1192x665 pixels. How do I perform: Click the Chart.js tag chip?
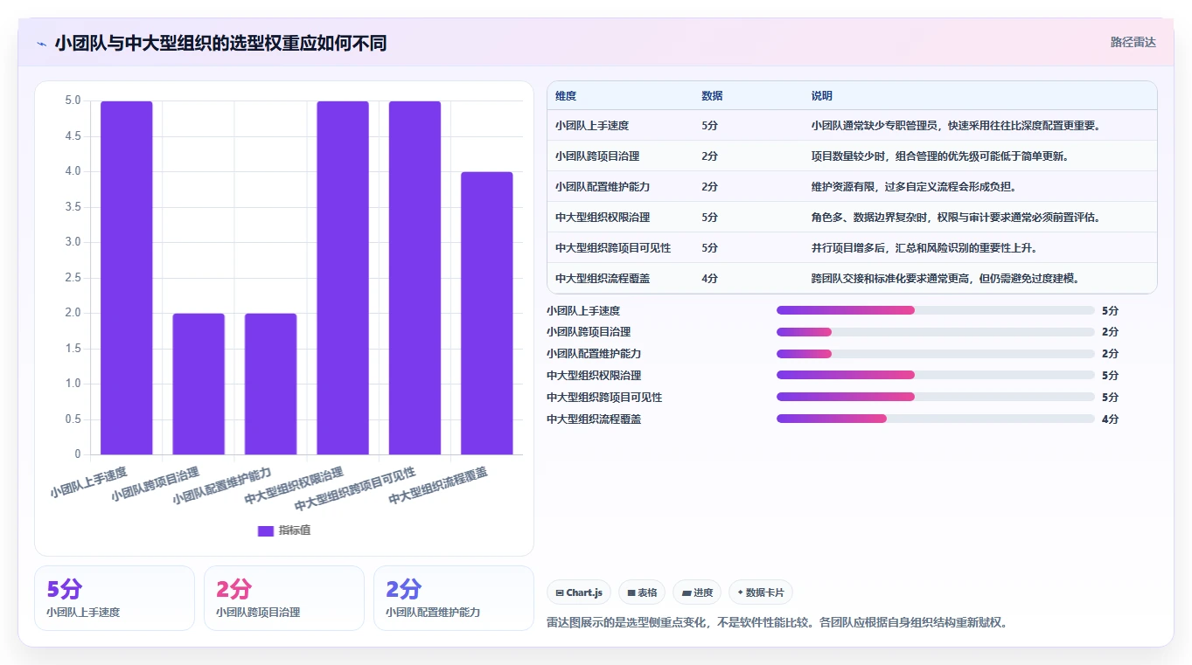(579, 592)
